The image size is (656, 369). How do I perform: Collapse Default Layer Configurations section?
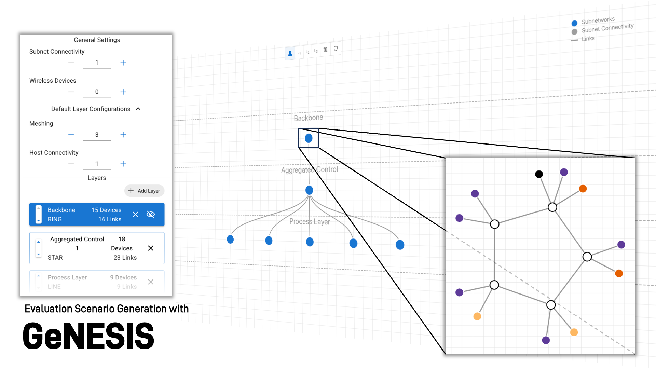(138, 109)
